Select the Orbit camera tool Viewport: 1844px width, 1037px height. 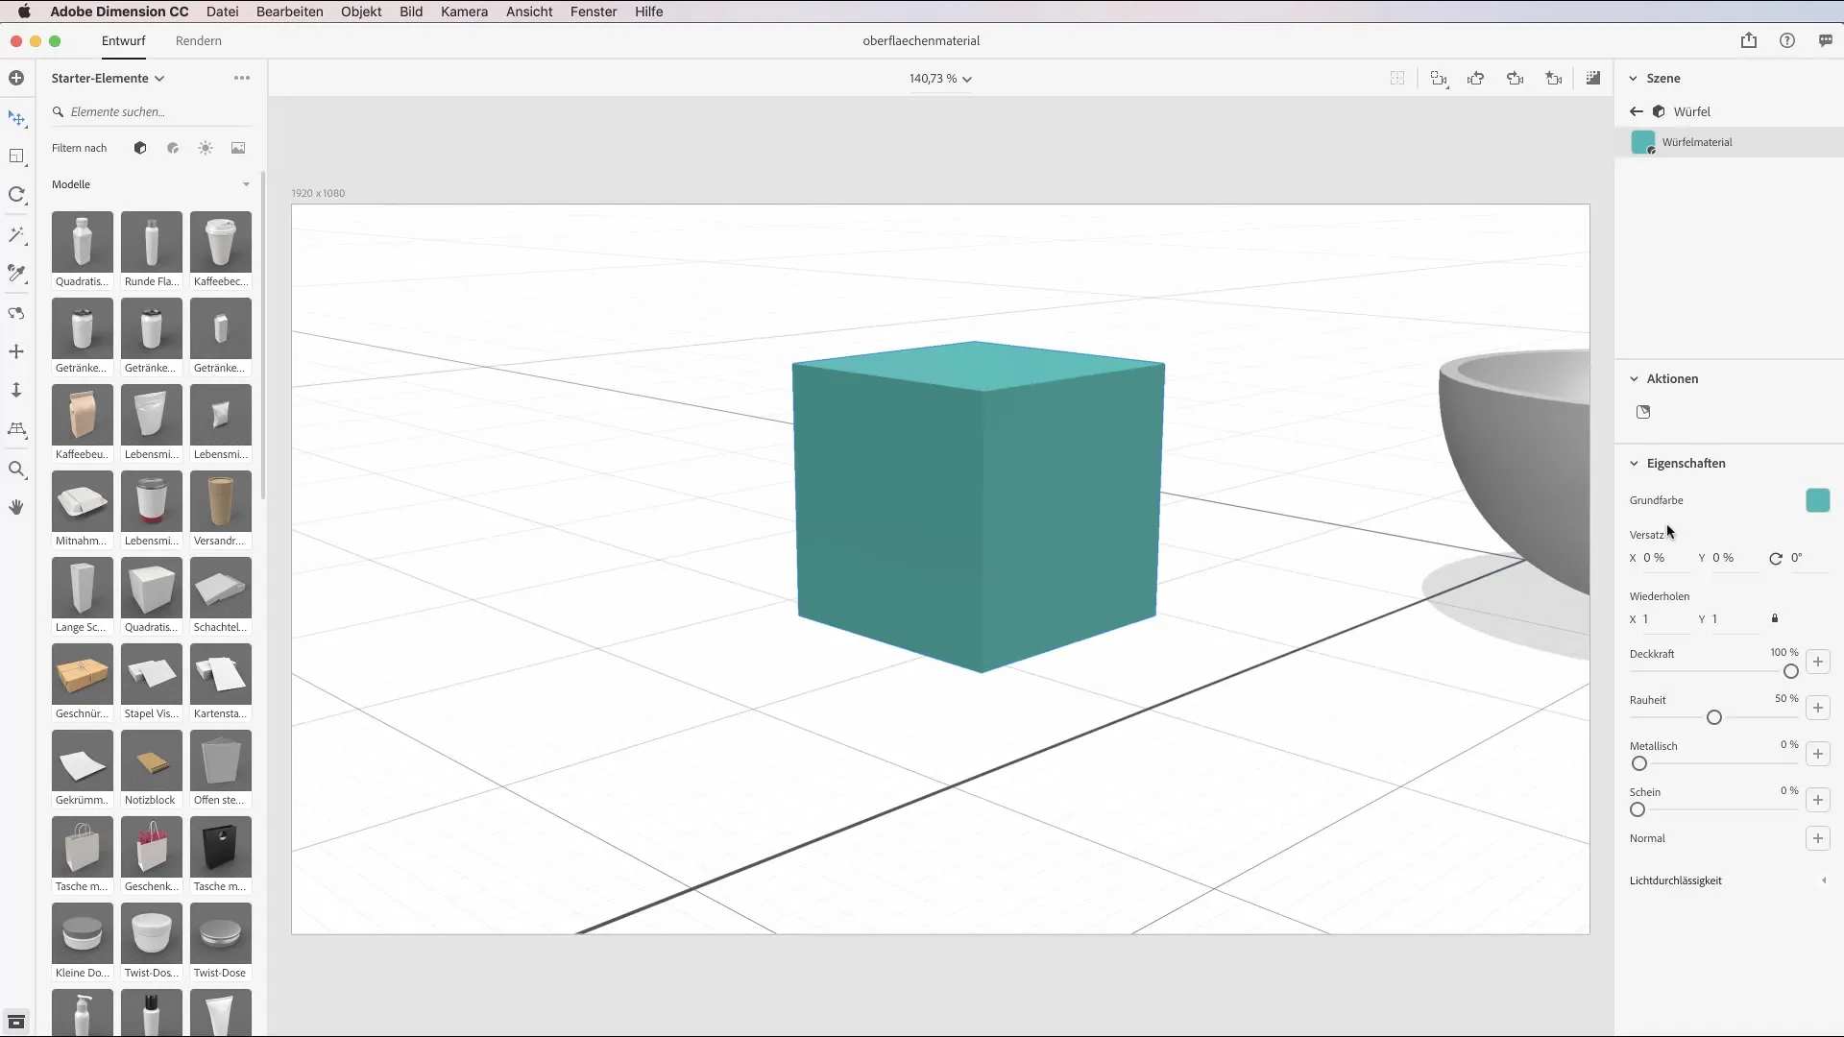pos(16,314)
